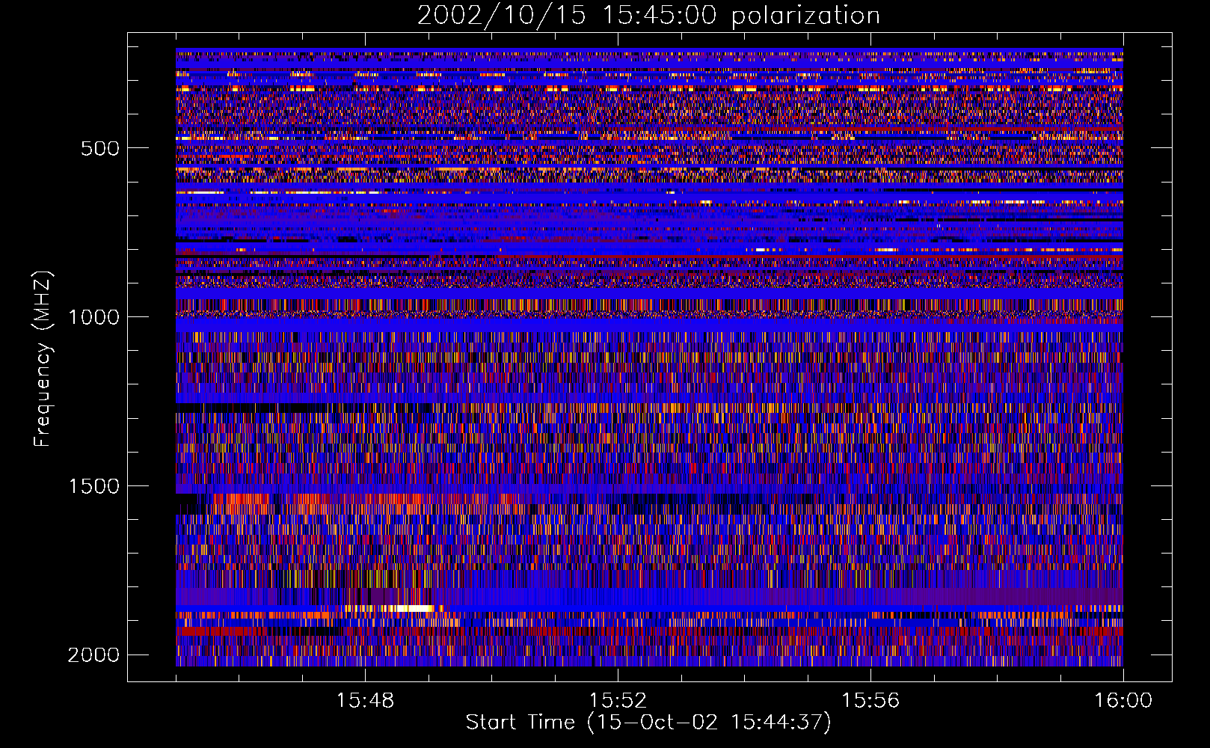Click the 15:48 time axis label
Image resolution: width=1210 pixels, height=748 pixels.
click(365, 701)
